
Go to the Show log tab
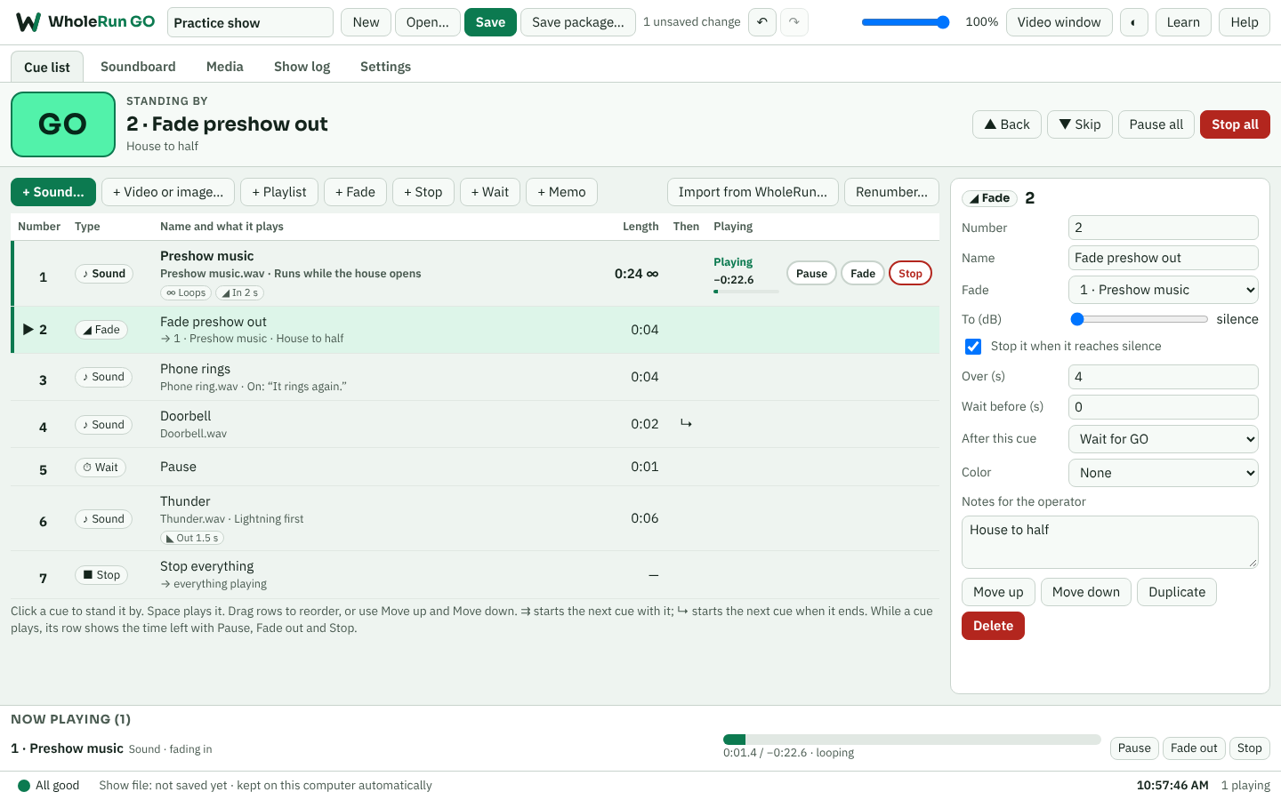tap(302, 67)
